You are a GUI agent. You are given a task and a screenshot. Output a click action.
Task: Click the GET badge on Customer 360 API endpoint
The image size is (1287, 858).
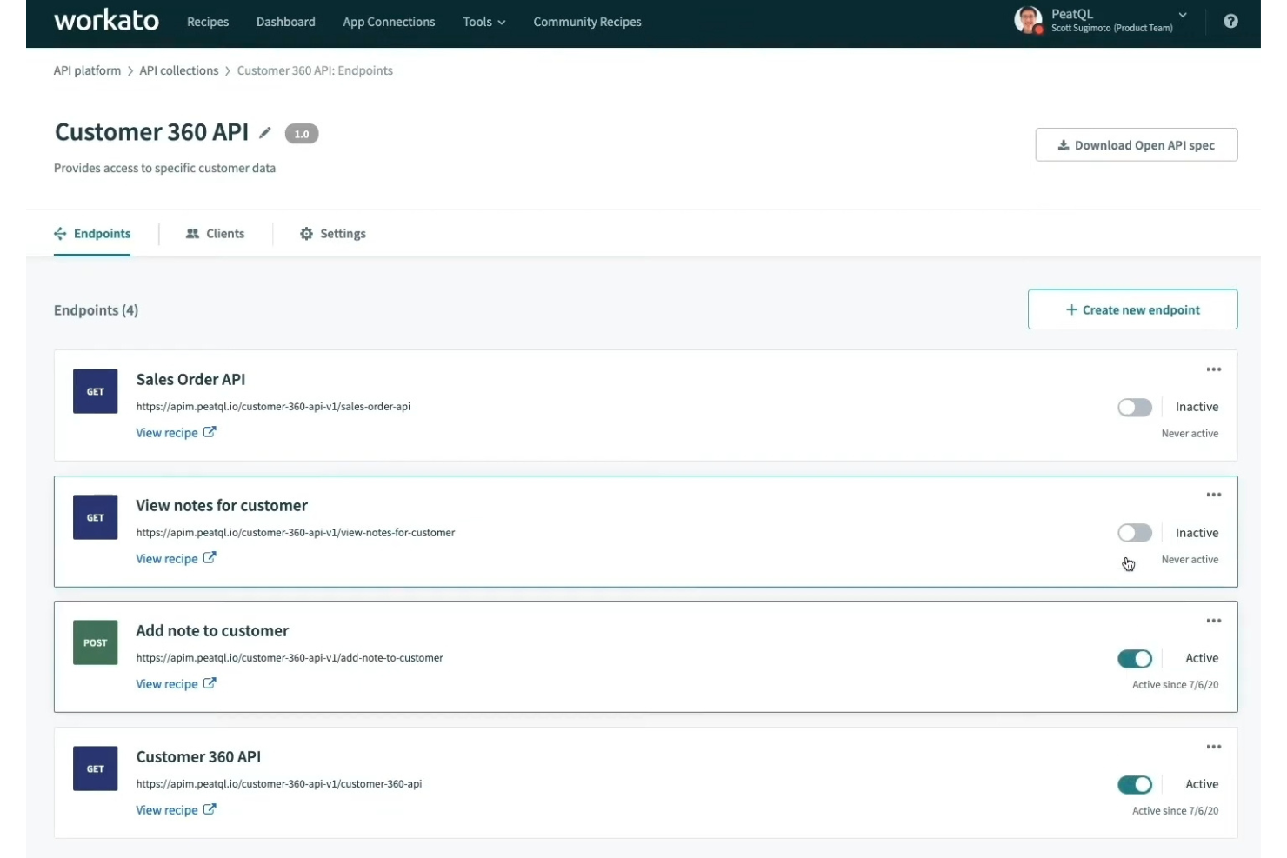(x=95, y=768)
